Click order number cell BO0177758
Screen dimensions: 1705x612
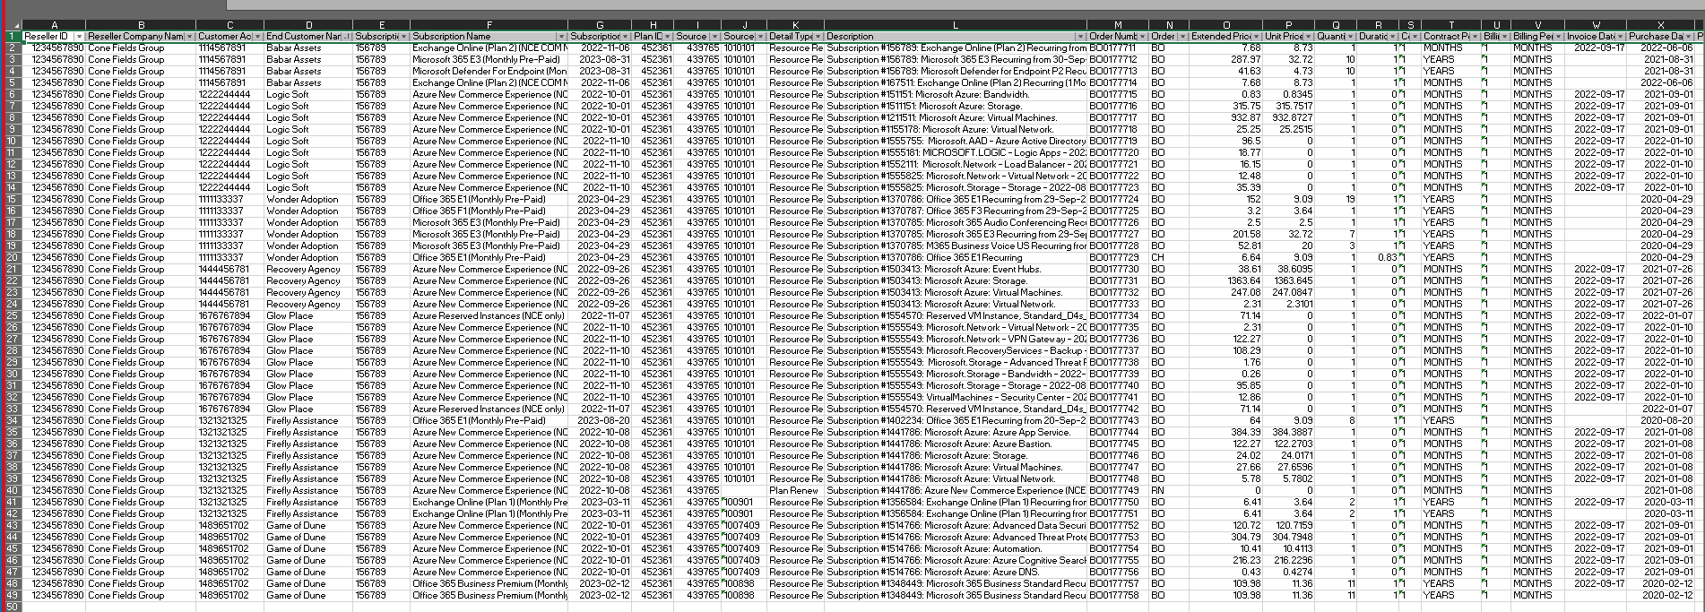coord(1118,595)
